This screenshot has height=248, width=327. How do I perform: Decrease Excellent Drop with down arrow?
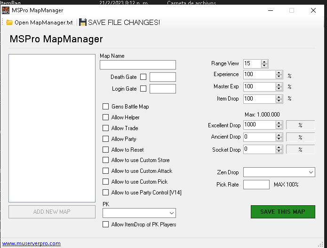(x=279, y=127)
